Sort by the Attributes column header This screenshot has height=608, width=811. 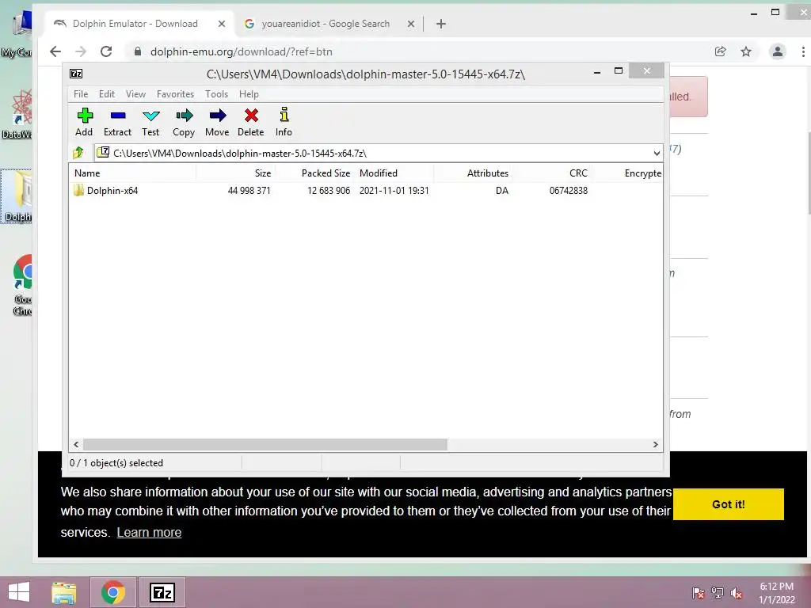click(473, 173)
